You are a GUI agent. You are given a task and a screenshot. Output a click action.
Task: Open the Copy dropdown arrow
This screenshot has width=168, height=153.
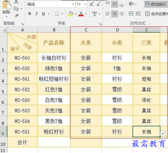tap(21, 9)
